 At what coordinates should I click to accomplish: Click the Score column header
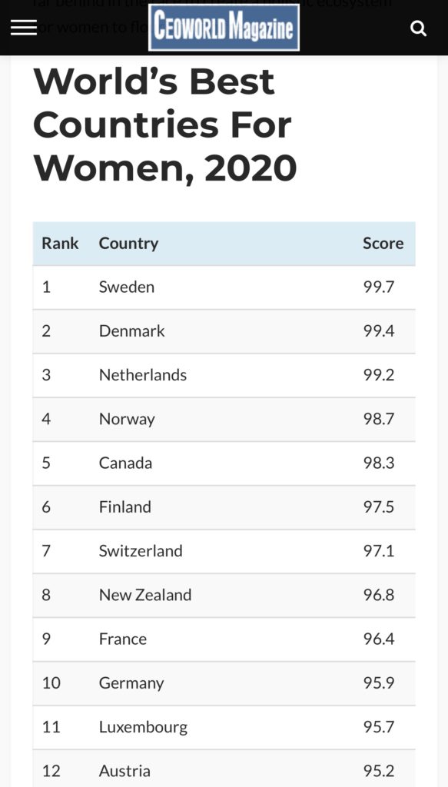click(383, 244)
